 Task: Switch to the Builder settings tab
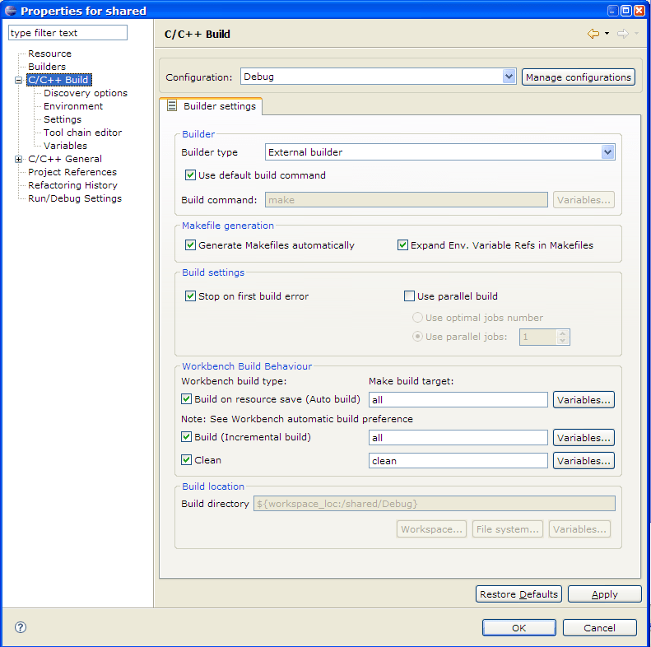(x=211, y=106)
